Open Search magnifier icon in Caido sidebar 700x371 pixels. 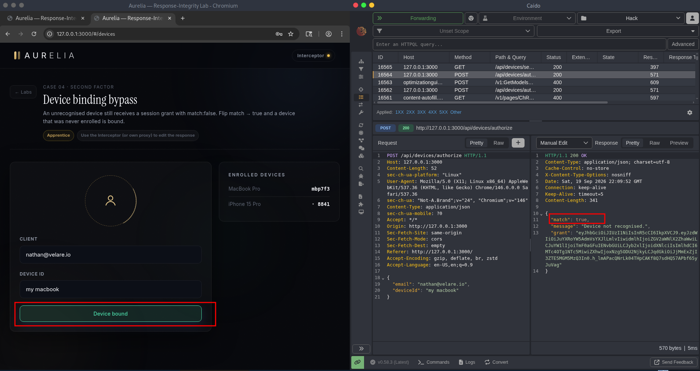(x=361, y=168)
